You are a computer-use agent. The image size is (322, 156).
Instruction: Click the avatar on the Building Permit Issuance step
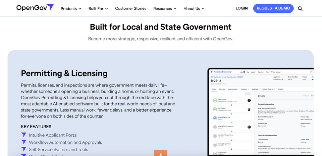[x=249, y=127]
